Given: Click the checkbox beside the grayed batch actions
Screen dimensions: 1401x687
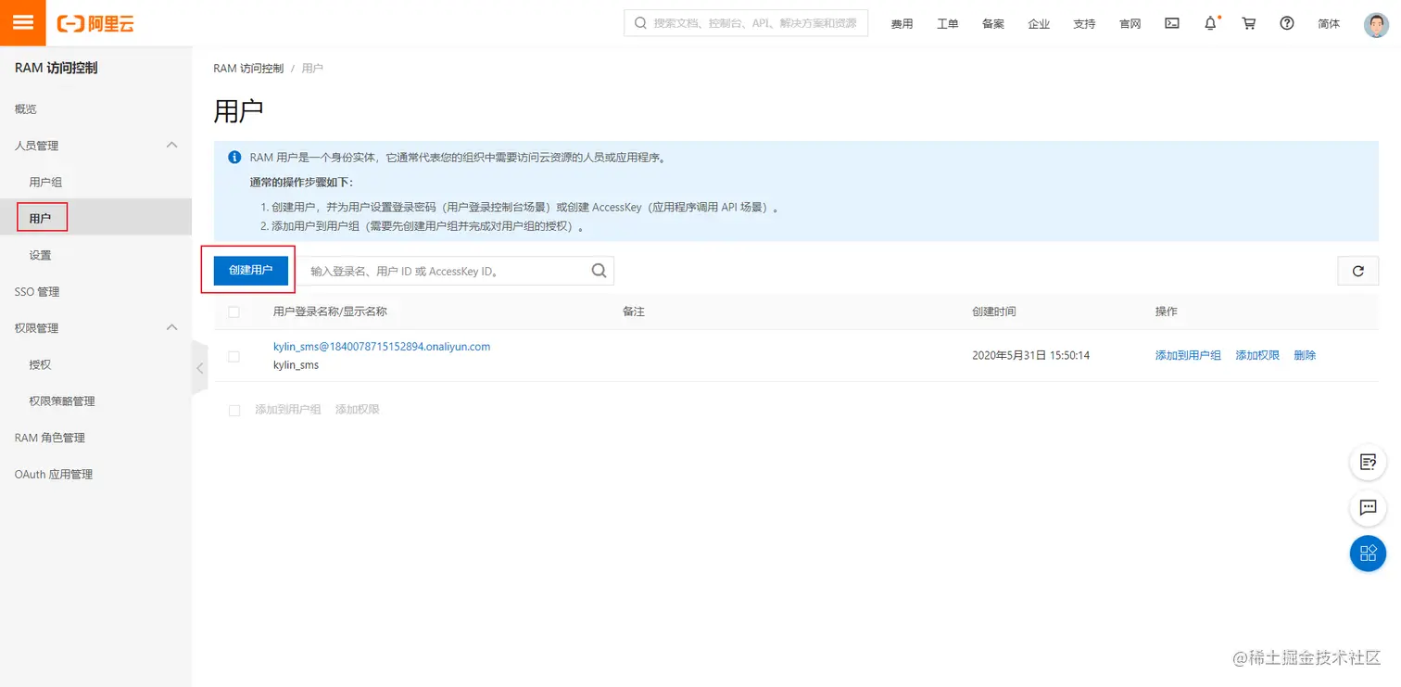Looking at the screenshot, I should click(x=233, y=410).
